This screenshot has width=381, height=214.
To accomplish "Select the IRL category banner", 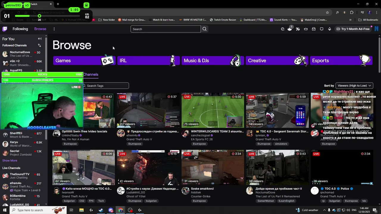I will pyautogui.click(x=148, y=60).
